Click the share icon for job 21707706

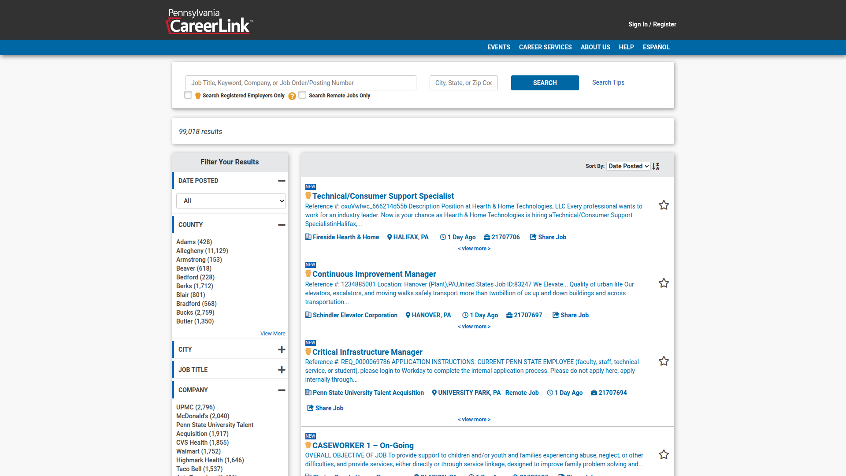(x=533, y=237)
